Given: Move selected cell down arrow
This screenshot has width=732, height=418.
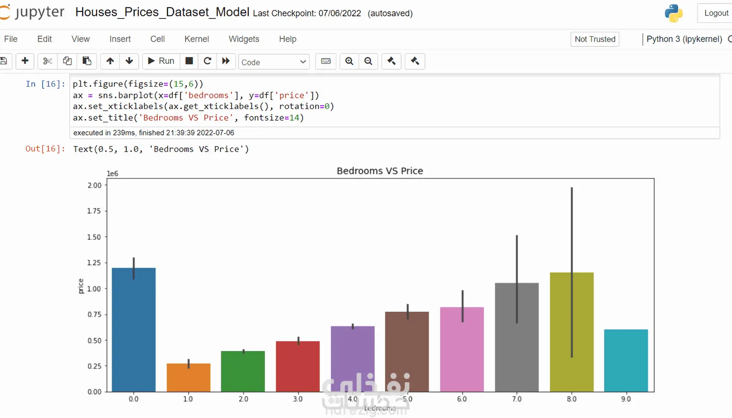Looking at the screenshot, I should (129, 61).
